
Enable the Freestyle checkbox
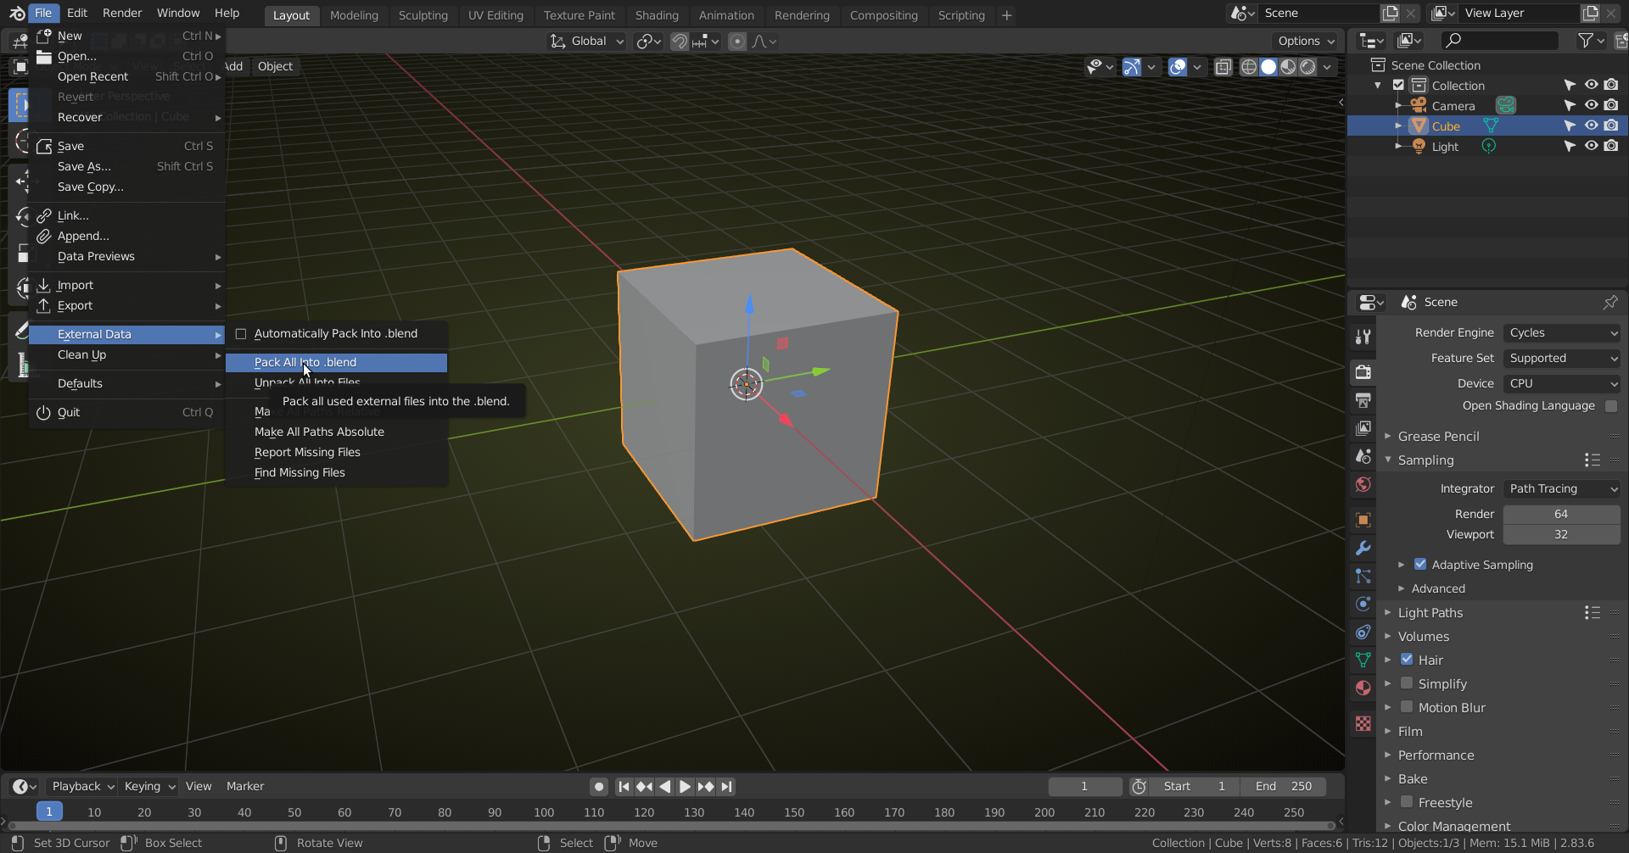point(1407,801)
